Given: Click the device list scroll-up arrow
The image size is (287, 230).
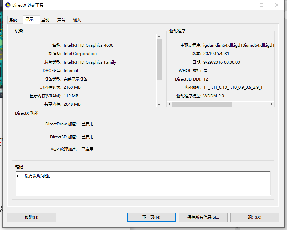Looking at the screenshot, I should click(159, 37).
